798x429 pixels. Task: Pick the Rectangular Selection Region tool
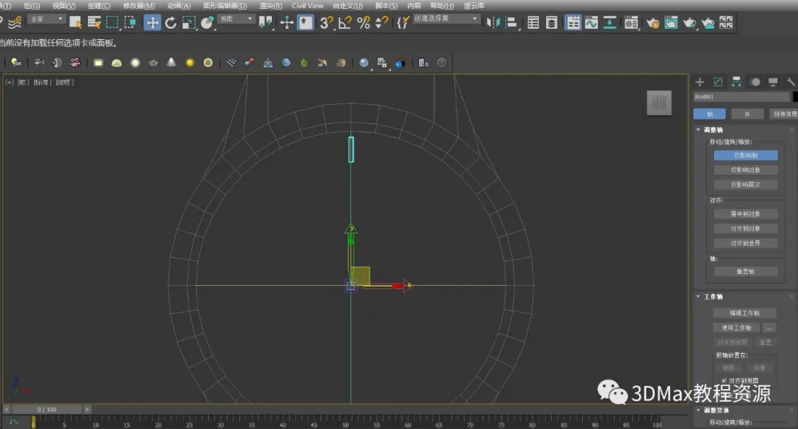(x=112, y=22)
